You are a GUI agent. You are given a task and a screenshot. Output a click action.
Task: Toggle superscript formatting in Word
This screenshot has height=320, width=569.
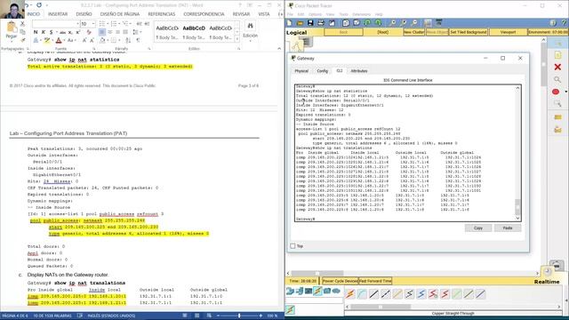click(x=78, y=32)
